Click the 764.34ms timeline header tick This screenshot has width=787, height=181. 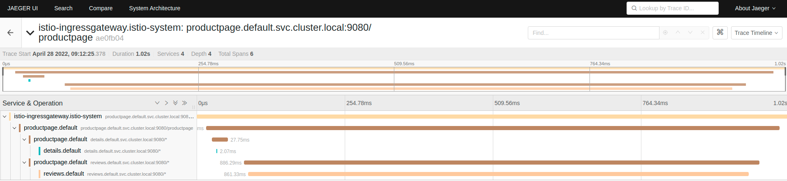point(655,103)
